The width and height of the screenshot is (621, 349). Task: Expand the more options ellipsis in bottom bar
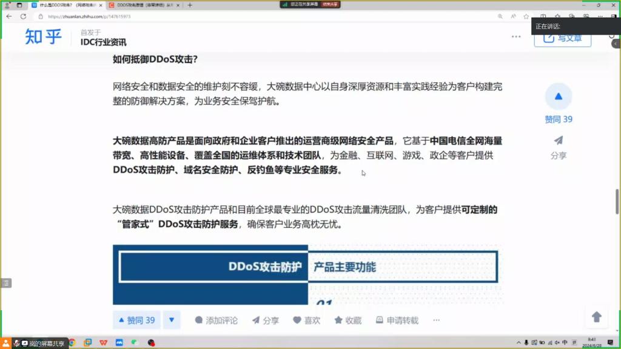[436, 321]
